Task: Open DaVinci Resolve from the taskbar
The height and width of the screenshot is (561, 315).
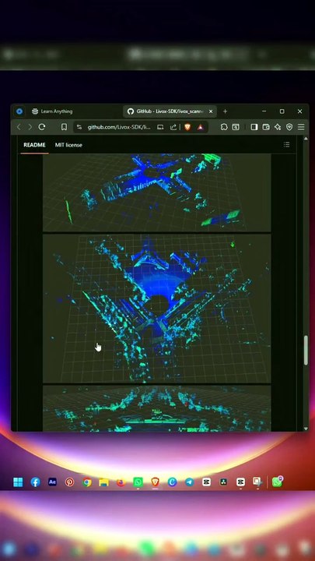Action: coord(223,482)
